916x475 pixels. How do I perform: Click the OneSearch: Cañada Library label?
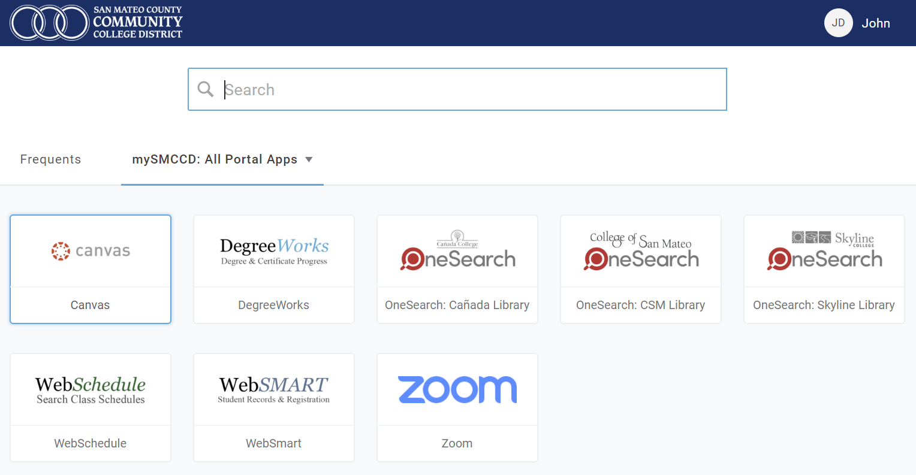tap(457, 305)
